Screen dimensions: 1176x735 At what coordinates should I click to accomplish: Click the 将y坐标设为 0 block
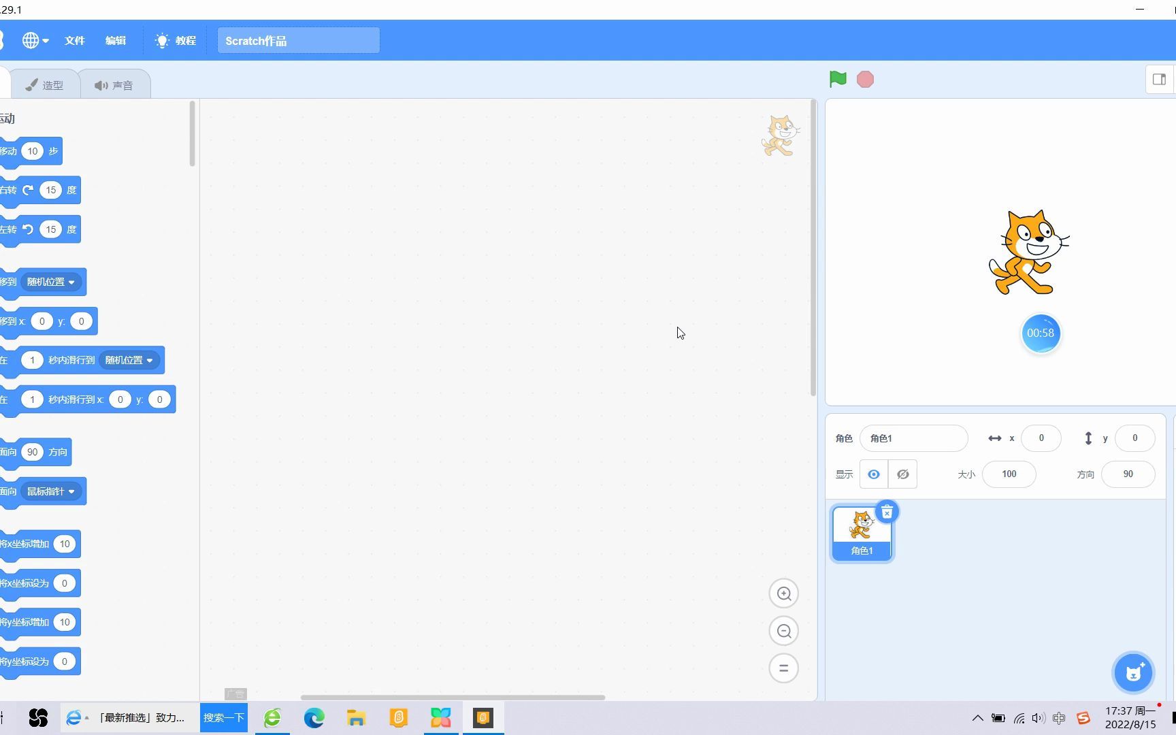coord(40,661)
